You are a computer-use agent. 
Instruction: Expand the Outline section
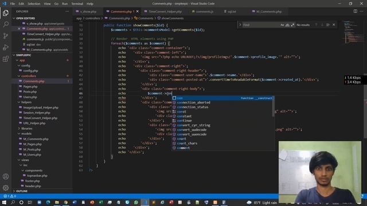coord(42,191)
